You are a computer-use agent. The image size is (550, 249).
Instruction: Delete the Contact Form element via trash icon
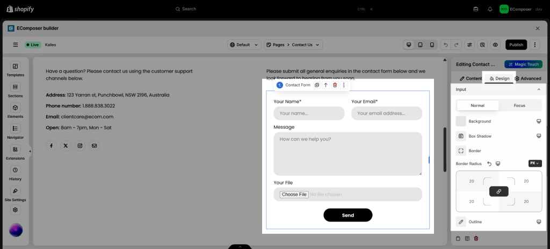pyautogui.click(x=335, y=85)
